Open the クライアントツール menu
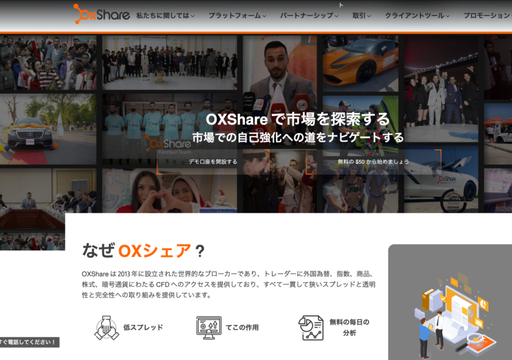512x360 pixels. (417, 15)
